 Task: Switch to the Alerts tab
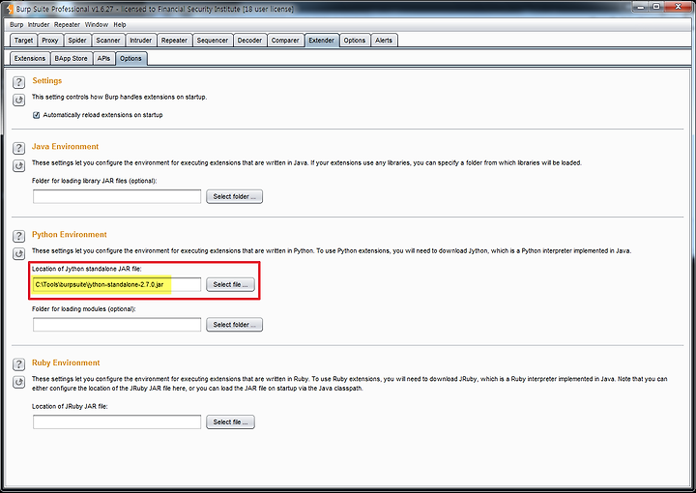click(x=384, y=40)
